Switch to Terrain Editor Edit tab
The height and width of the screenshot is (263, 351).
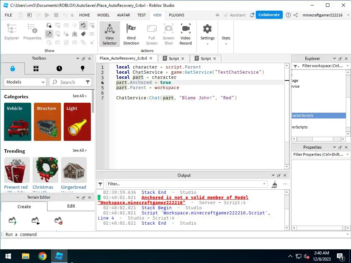click(71, 206)
